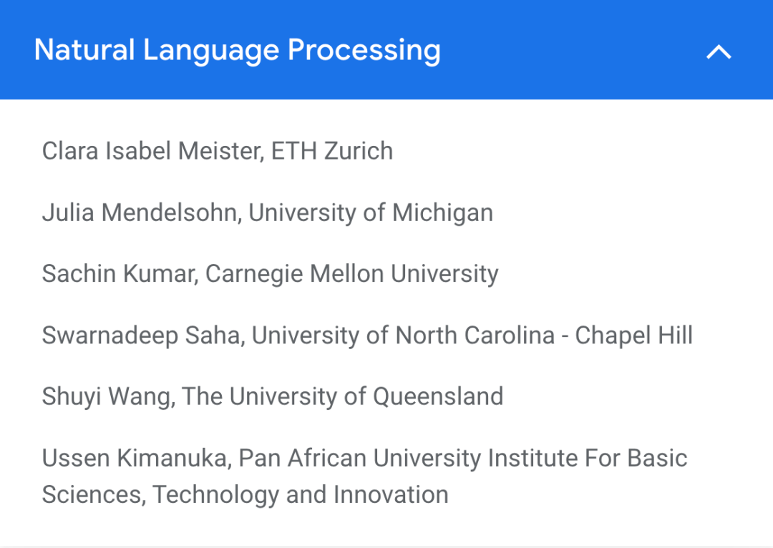This screenshot has width=773, height=548.
Task: Click the word Zurich in the first entry
Action: click(x=358, y=151)
